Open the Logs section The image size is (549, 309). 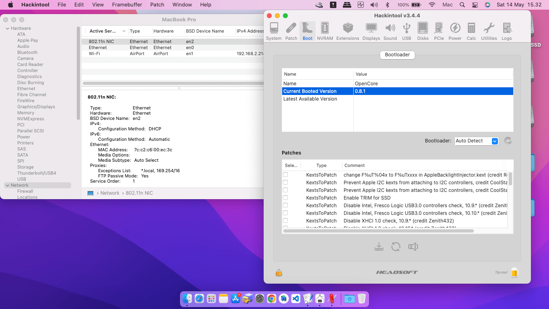[x=507, y=31]
